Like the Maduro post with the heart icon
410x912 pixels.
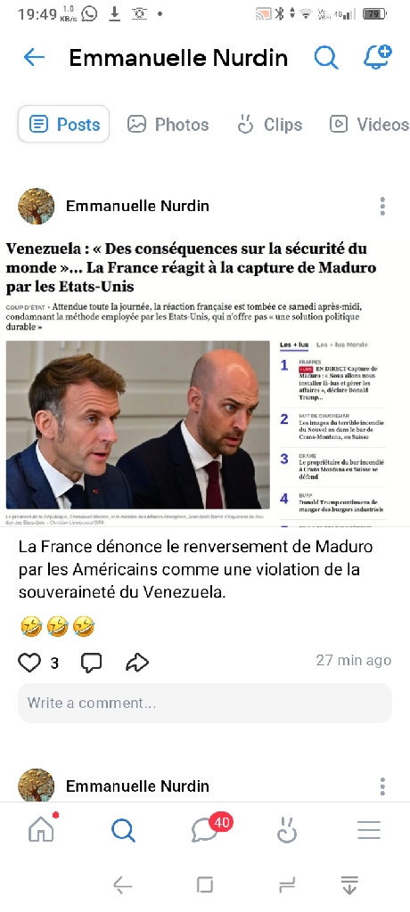[x=29, y=662]
